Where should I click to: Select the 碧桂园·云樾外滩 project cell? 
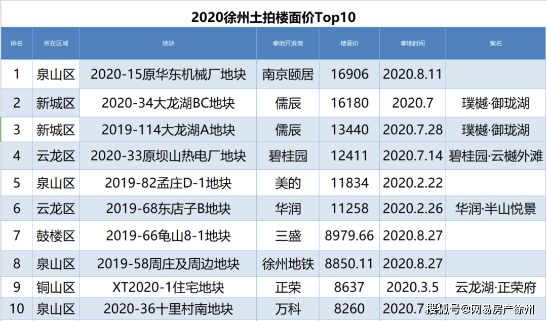496,155
